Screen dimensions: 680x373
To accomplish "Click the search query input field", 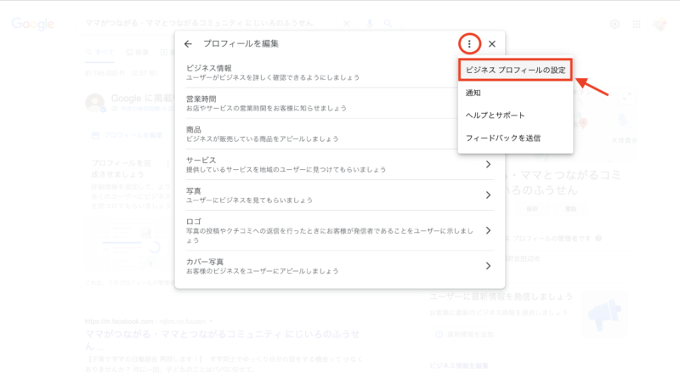I will 200,23.
